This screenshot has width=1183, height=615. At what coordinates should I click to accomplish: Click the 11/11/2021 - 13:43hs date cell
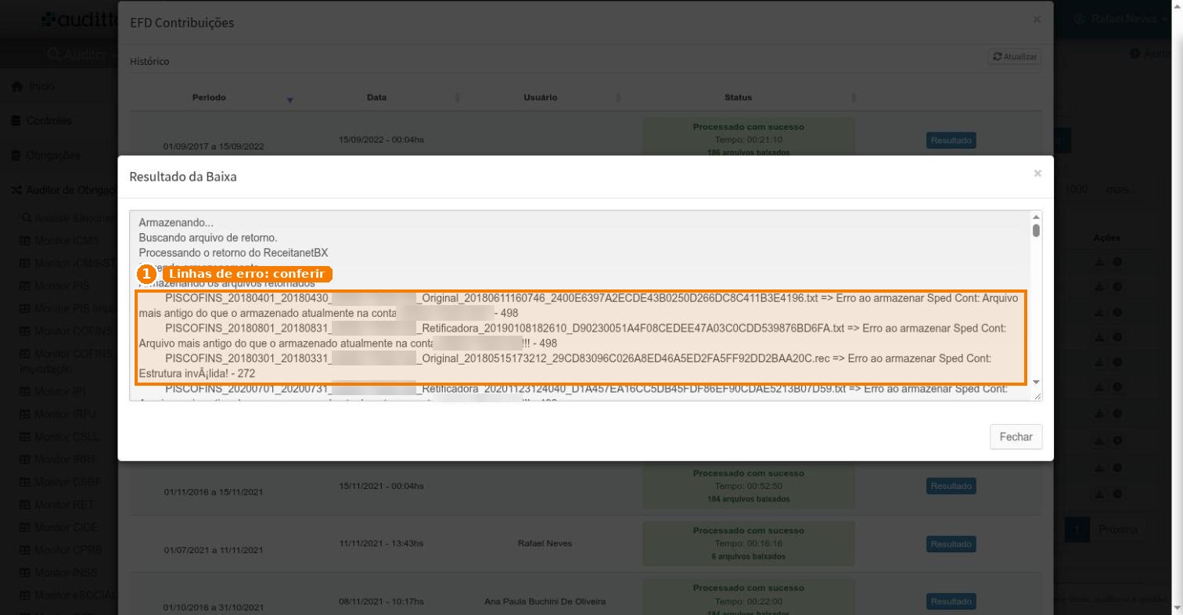[381, 544]
